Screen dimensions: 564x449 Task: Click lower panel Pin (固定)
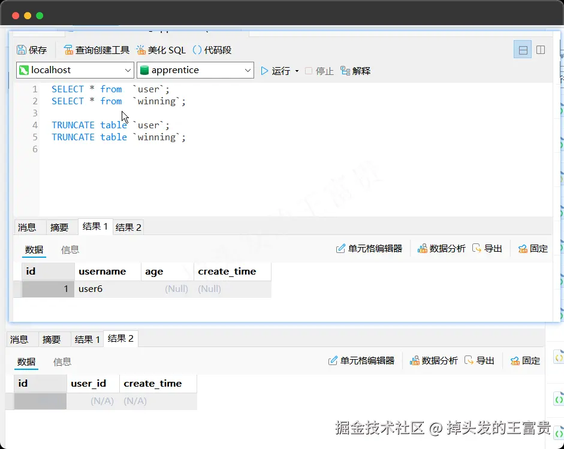click(x=525, y=360)
